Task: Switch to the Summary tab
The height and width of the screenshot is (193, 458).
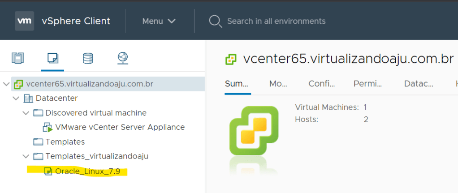Action: point(238,84)
